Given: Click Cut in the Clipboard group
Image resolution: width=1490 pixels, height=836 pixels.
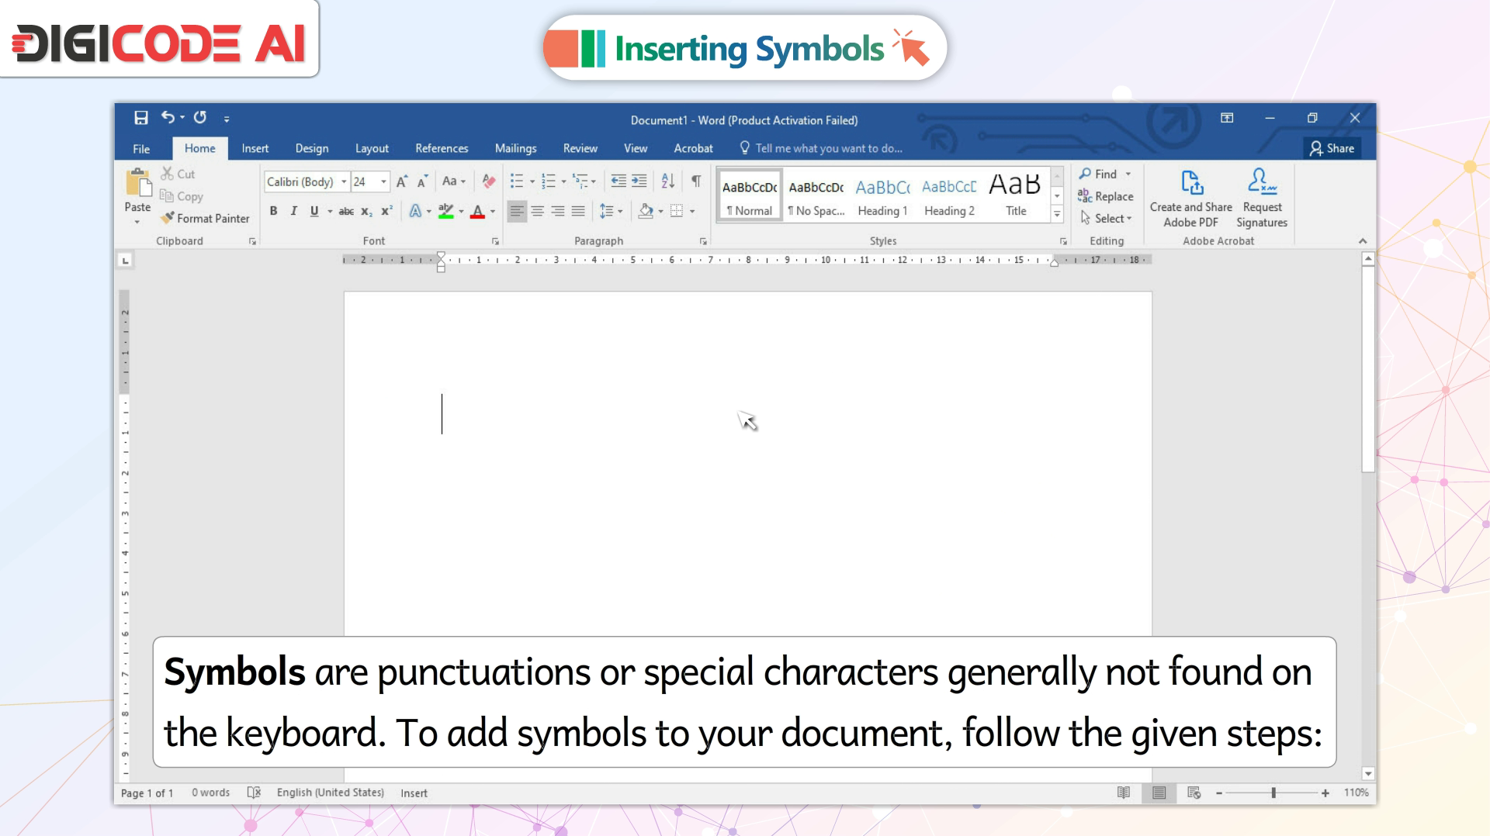Looking at the screenshot, I should pos(178,174).
